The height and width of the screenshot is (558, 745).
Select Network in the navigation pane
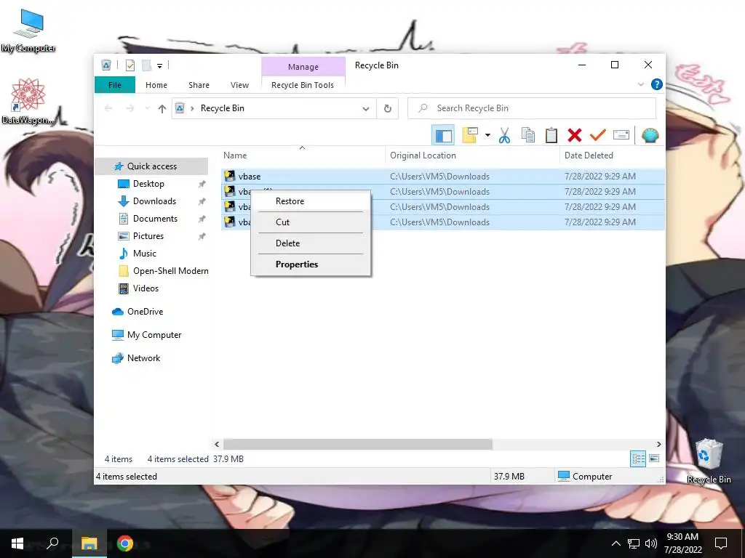(143, 358)
